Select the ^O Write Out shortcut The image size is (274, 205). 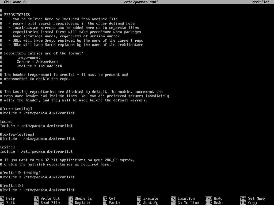click(x=47, y=198)
